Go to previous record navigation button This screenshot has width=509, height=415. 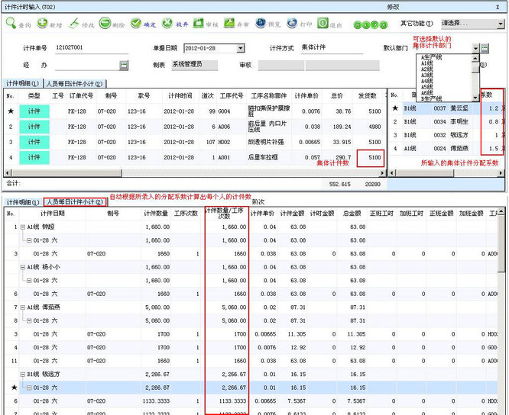(x=366, y=24)
